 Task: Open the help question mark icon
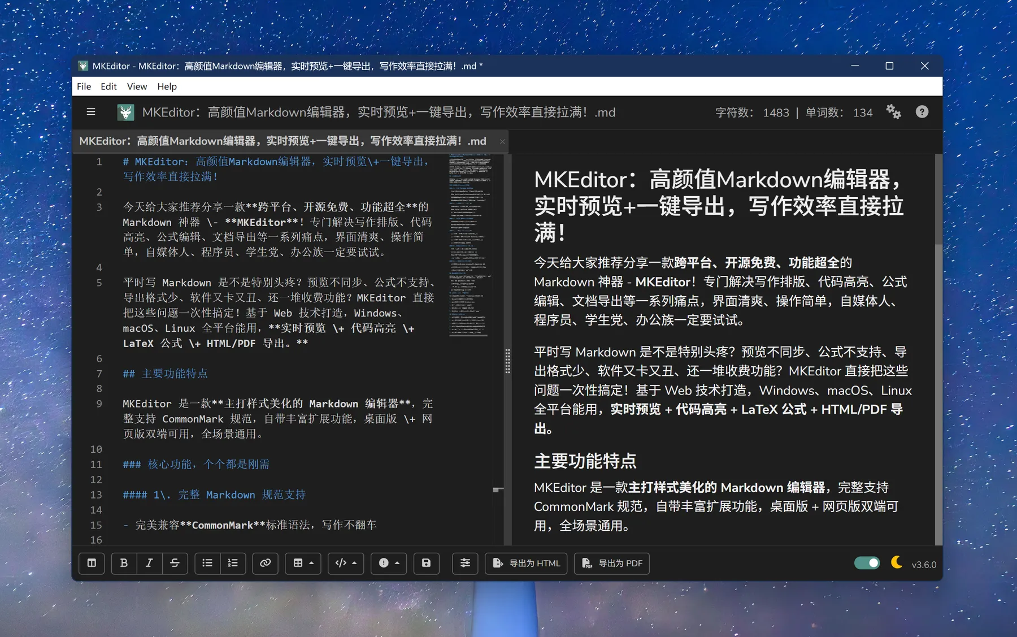point(922,112)
